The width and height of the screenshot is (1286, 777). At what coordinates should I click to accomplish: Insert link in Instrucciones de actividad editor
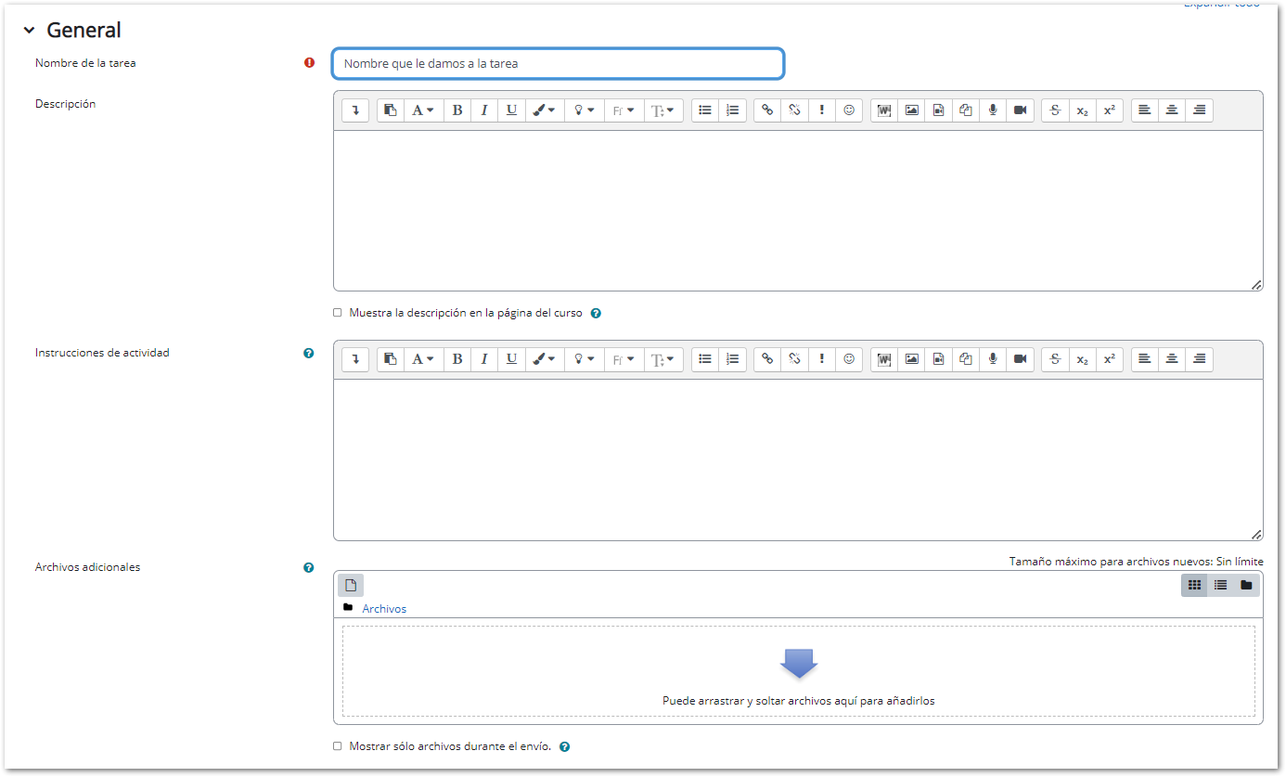[767, 359]
